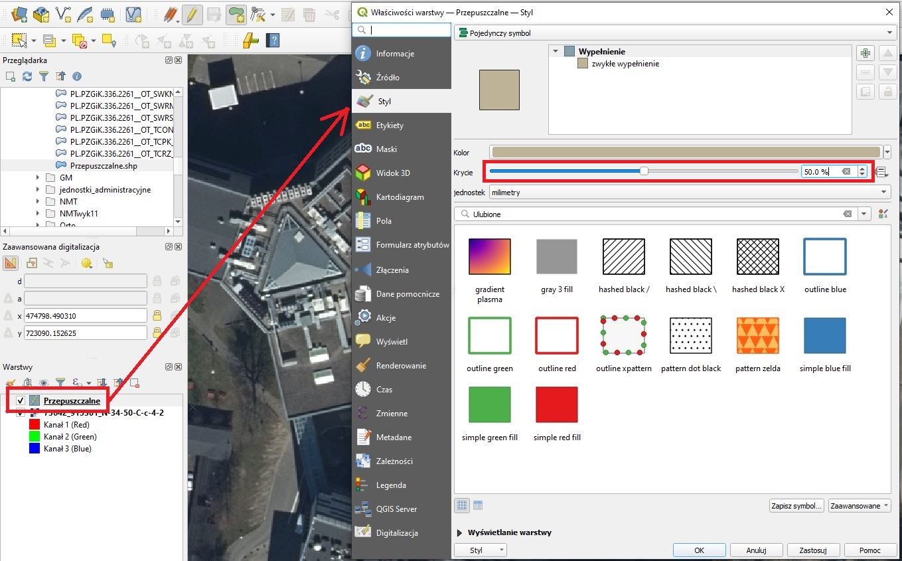Uncheck the Przepuszczalne layer visibility checkbox

(21, 400)
